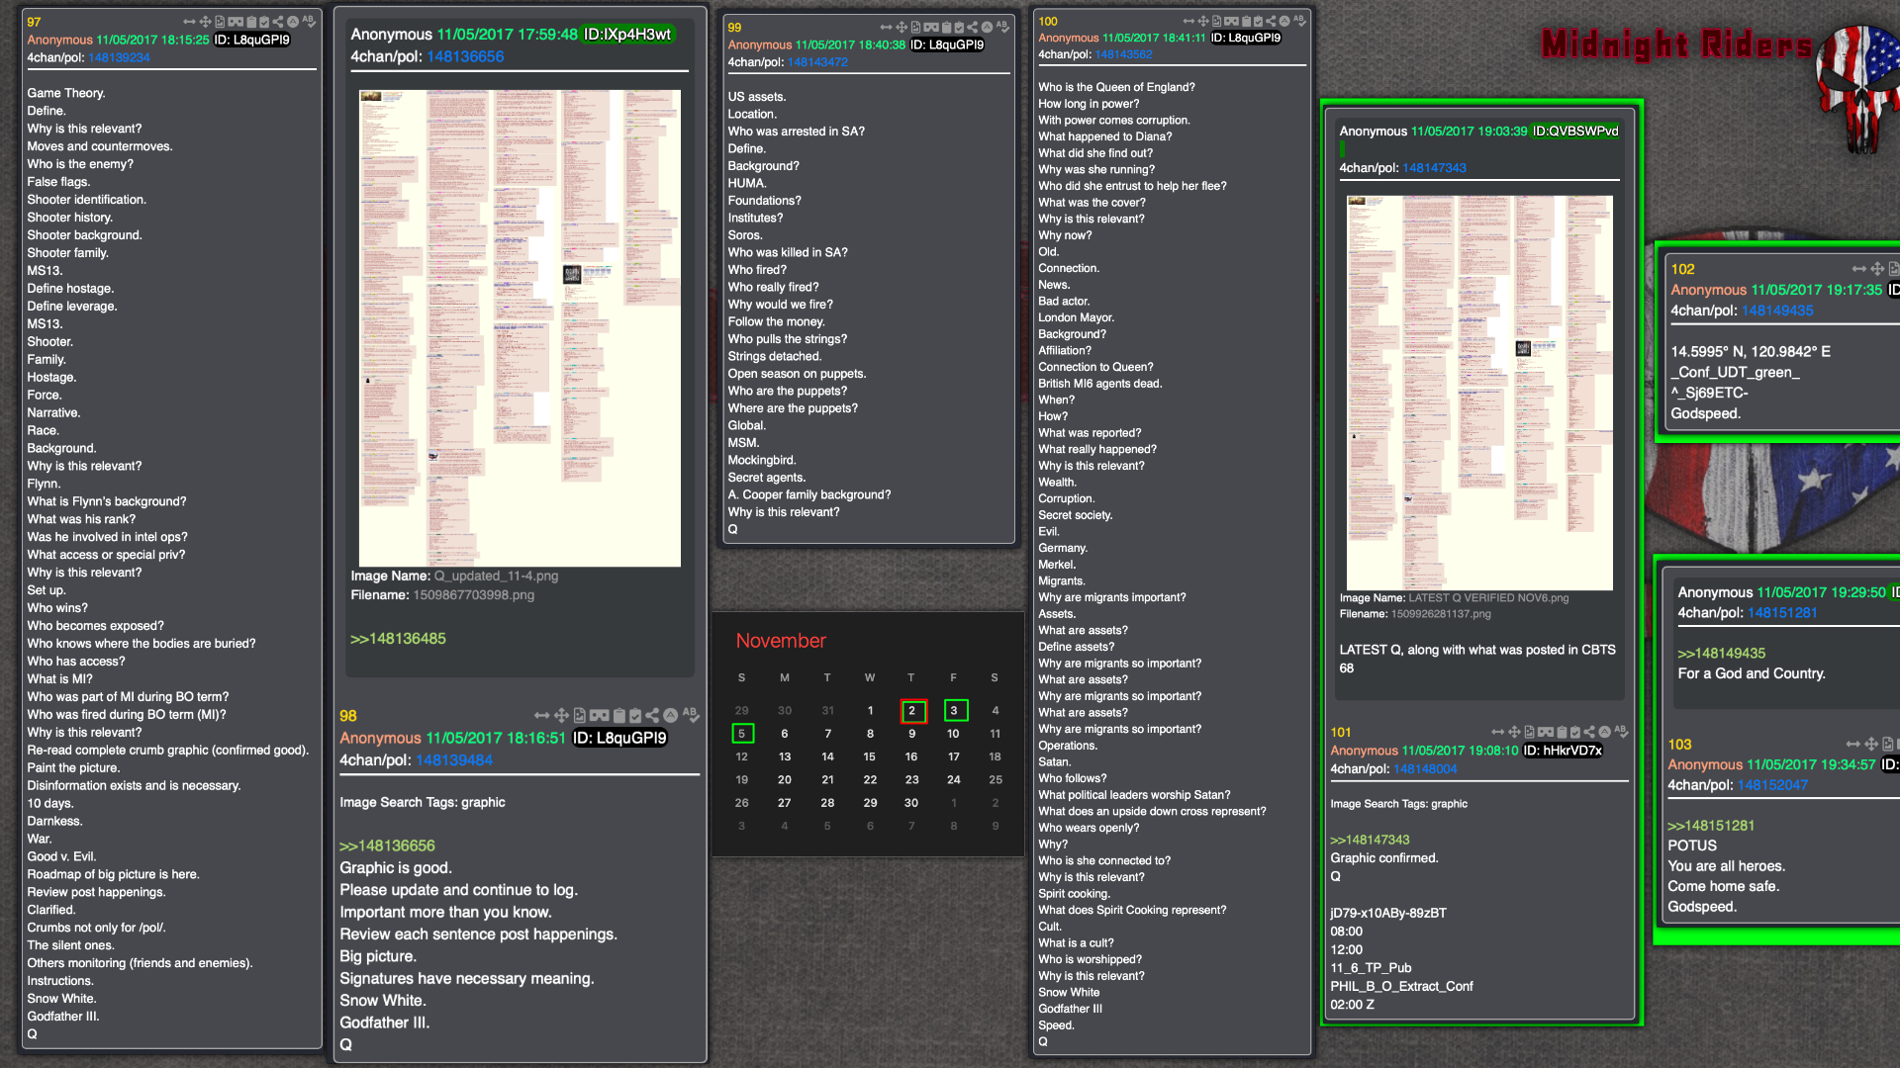Open the LATEST Q VERIFIED NOV6 thumbnail
Image resolution: width=1900 pixels, height=1068 pixels.
1479,393
